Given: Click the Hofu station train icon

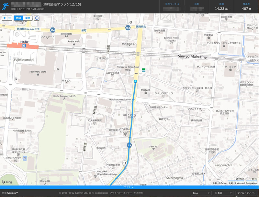Looking at the screenshot, I should coord(24,46).
